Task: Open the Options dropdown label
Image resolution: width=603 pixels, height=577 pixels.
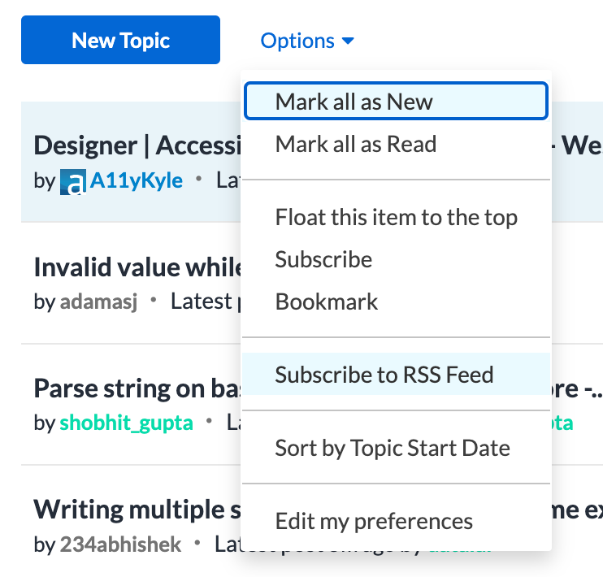Action: [297, 41]
